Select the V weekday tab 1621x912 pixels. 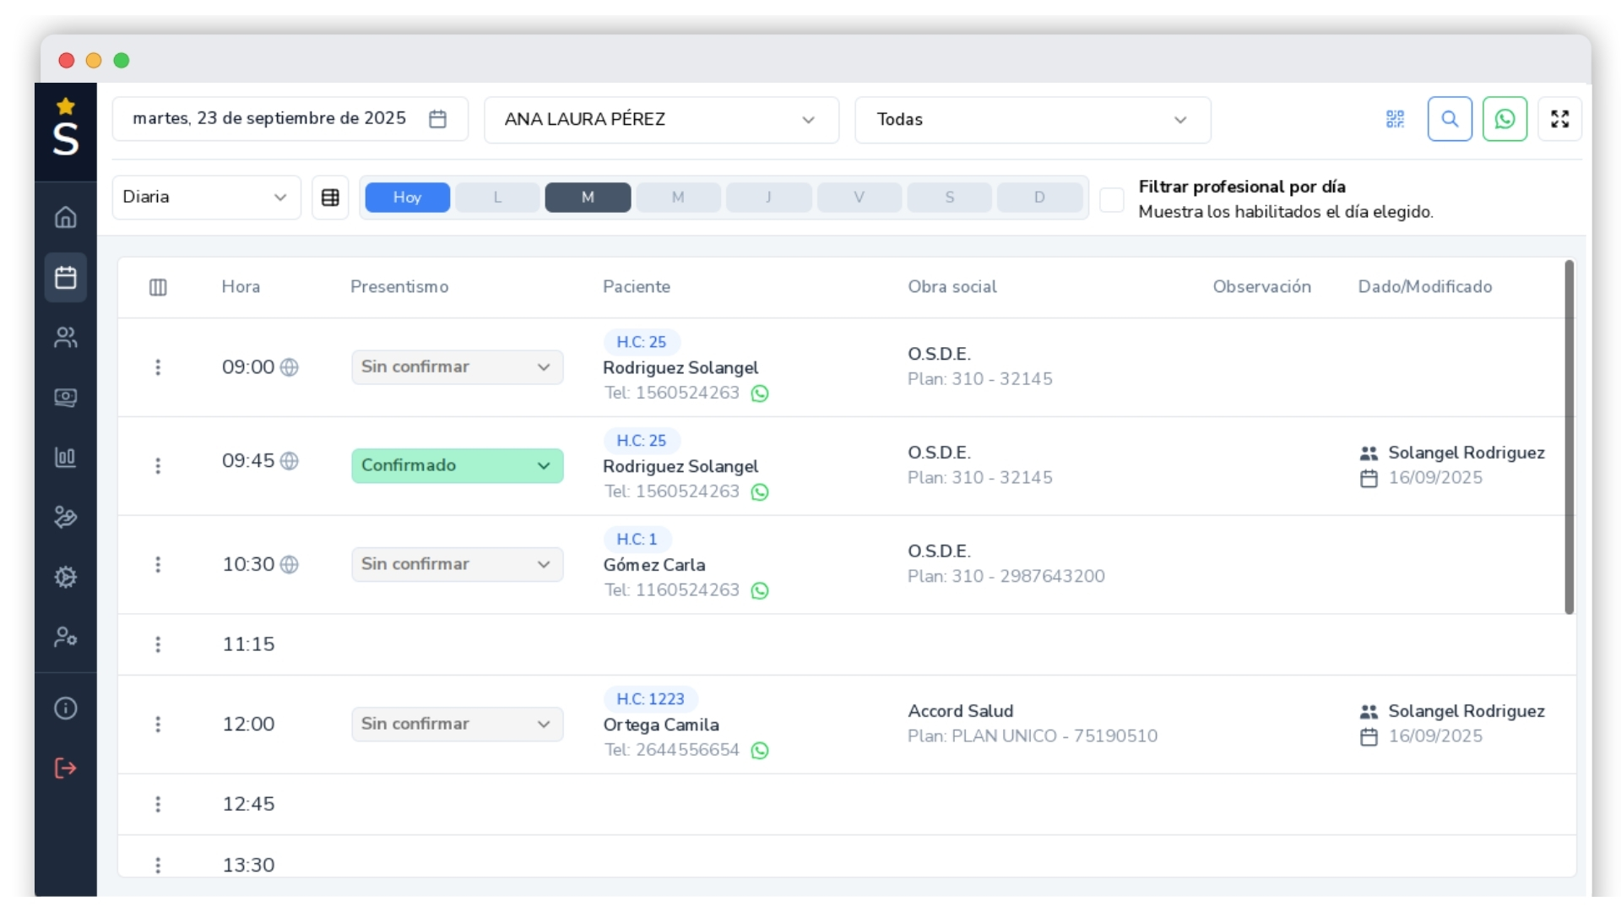coord(859,198)
